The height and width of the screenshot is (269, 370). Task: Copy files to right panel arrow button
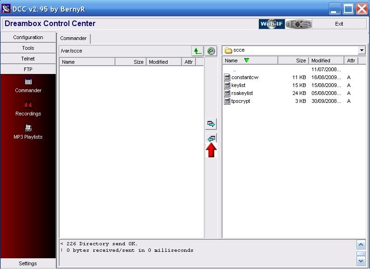[211, 124]
